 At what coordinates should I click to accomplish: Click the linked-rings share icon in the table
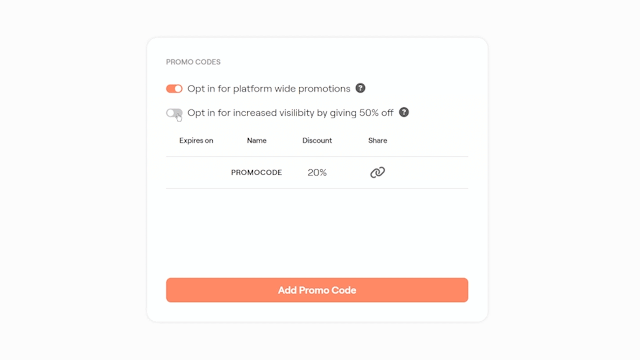[377, 172]
